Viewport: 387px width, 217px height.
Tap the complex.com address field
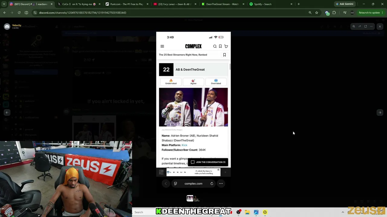(193, 184)
